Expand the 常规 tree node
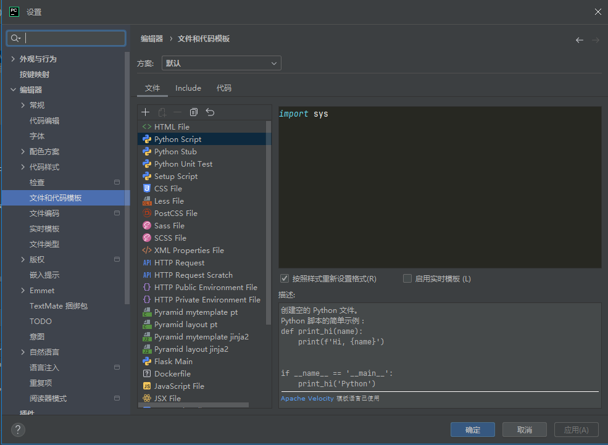 tap(22, 105)
